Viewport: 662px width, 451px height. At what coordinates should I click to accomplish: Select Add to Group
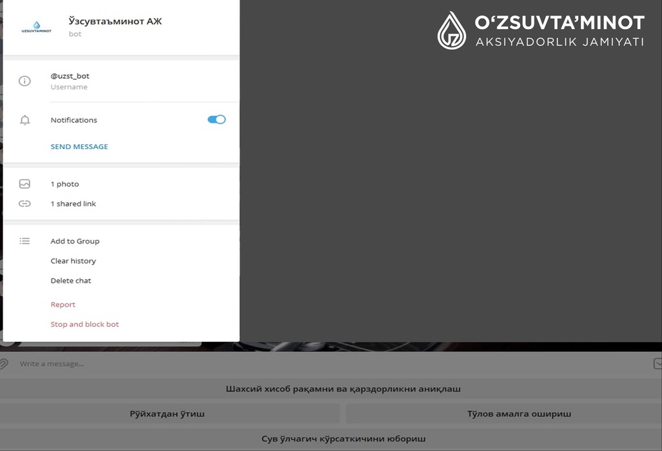[75, 241]
